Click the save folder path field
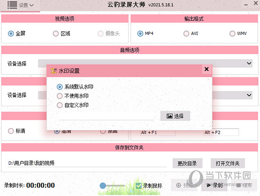Screen dimensions: 260x196 87,163
